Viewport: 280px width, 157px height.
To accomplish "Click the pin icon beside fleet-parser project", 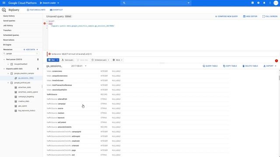I will pos(38,59).
